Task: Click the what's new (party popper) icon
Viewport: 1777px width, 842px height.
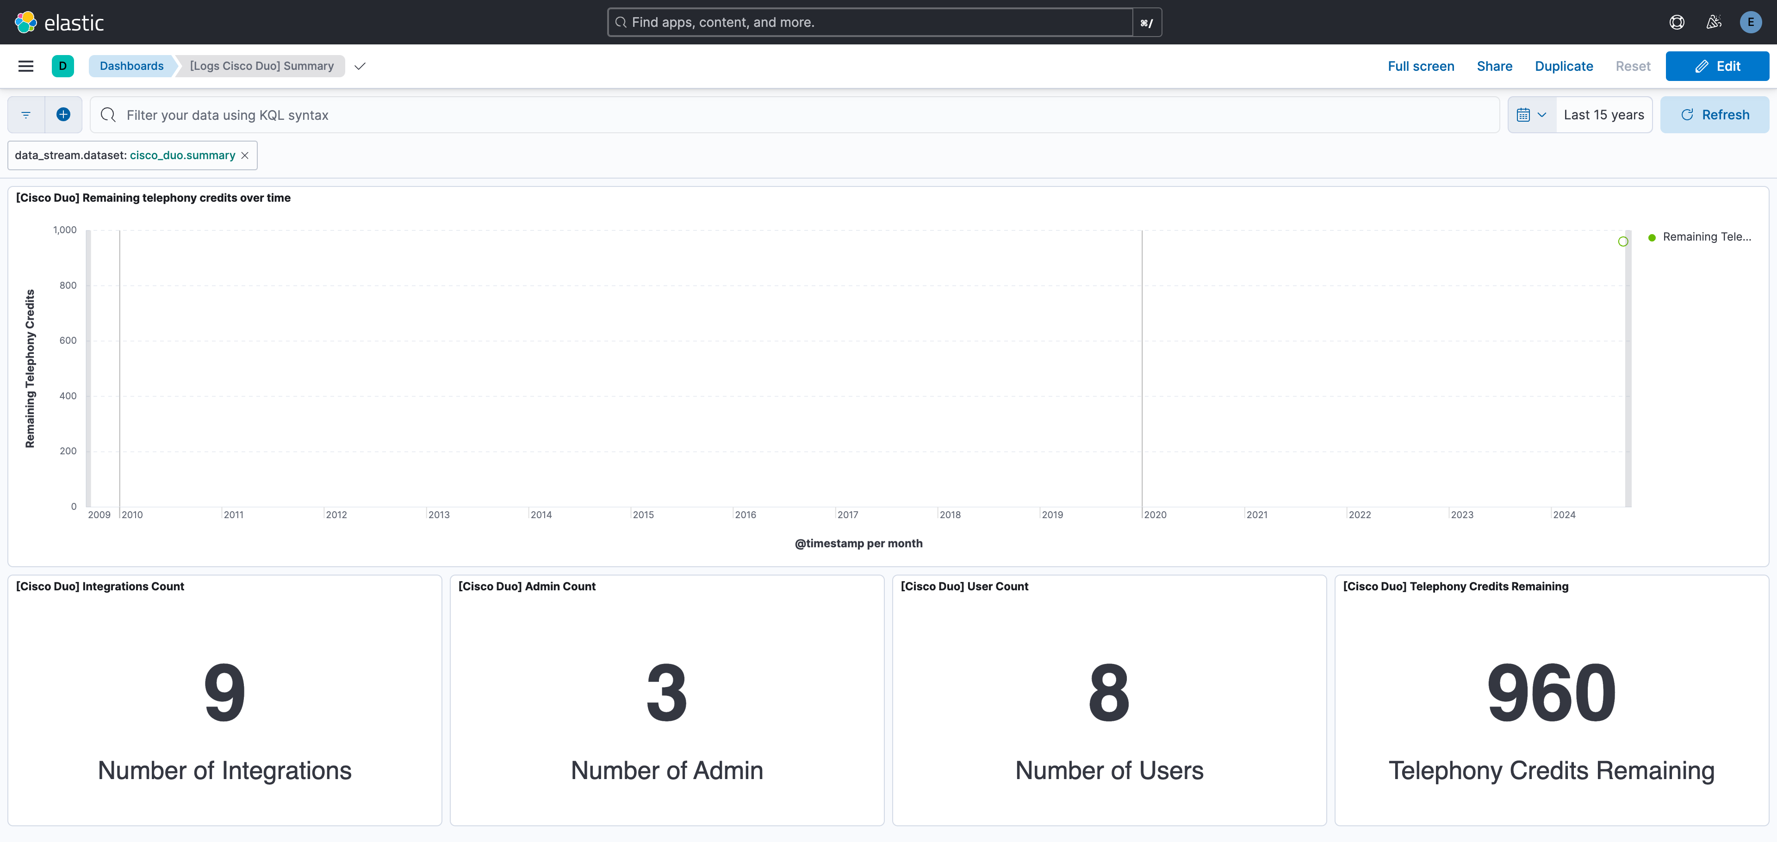Action: click(1714, 21)
